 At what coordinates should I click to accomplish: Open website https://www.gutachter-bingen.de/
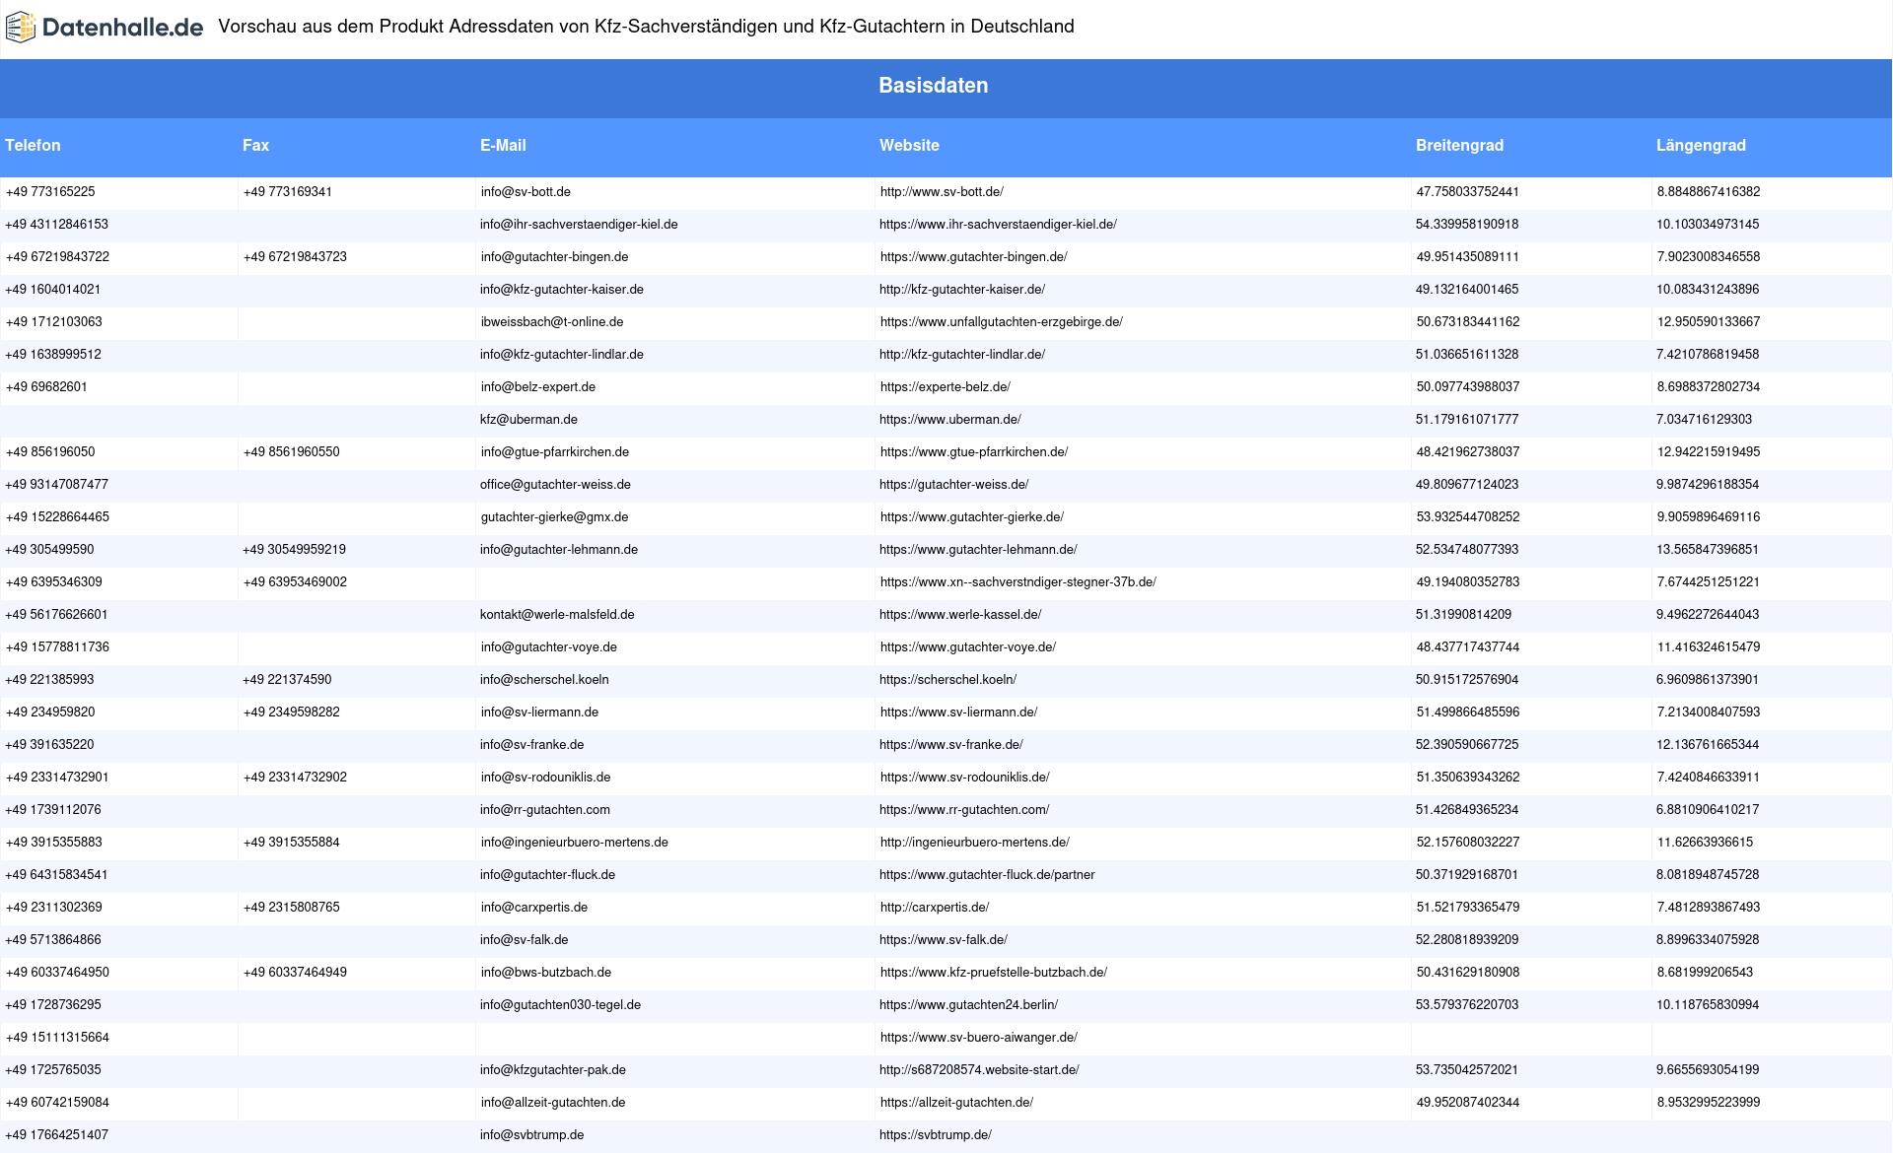pos(973,257)
